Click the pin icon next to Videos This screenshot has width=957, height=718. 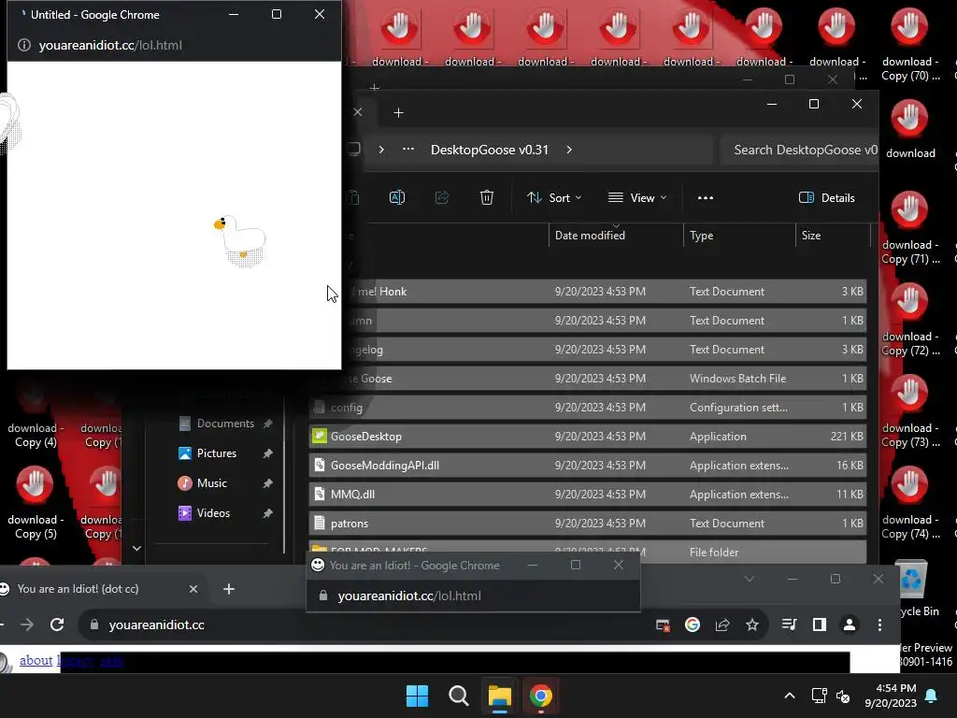[x=267, y=513]
